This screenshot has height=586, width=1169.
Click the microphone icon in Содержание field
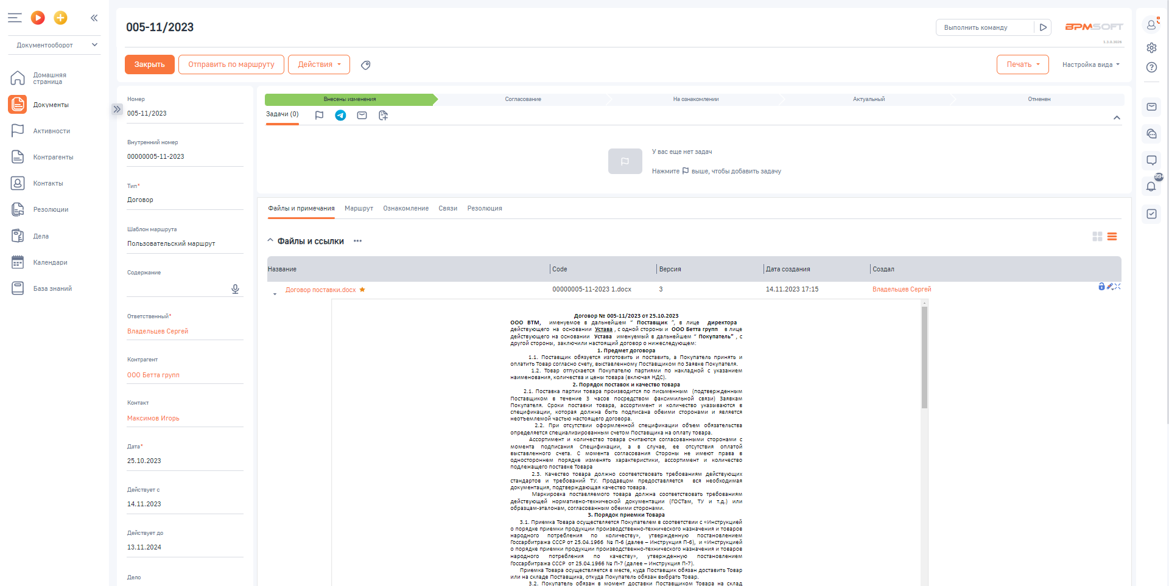tap(236, 289)
